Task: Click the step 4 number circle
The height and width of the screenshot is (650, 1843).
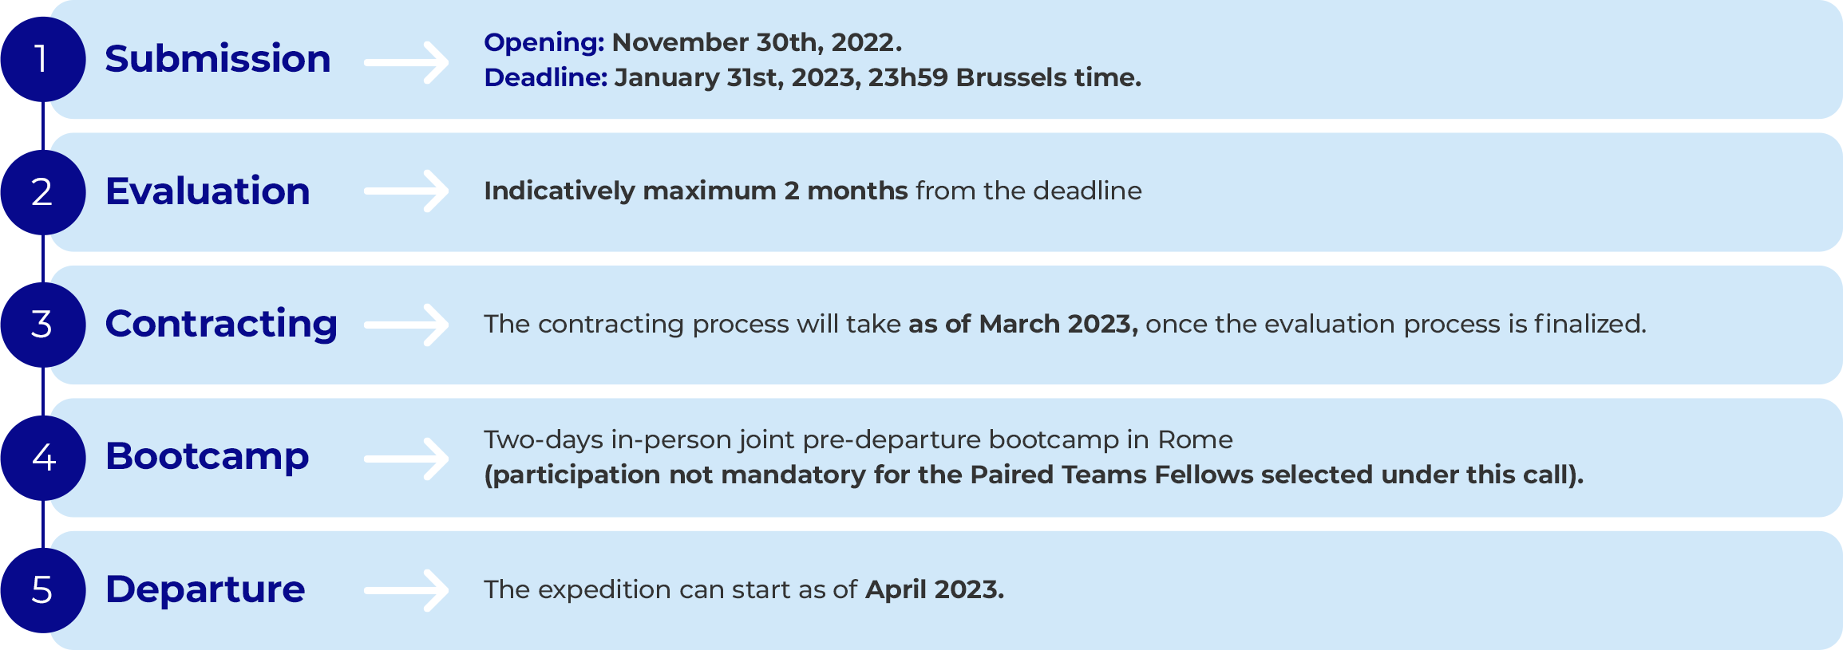Action: 43,458
